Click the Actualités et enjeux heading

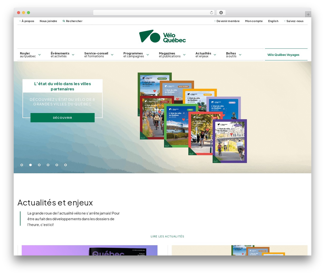click(55, 203)
